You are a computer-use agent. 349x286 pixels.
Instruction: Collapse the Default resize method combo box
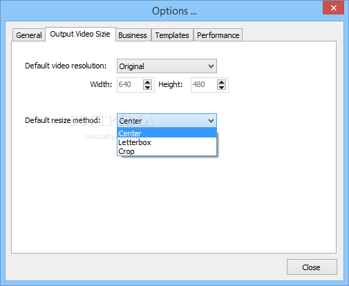point(167,121)
